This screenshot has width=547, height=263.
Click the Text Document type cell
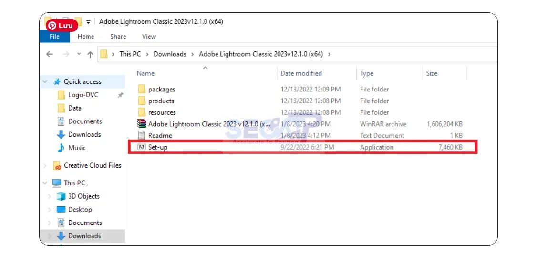pyautogui.click(x=382, y=135)
